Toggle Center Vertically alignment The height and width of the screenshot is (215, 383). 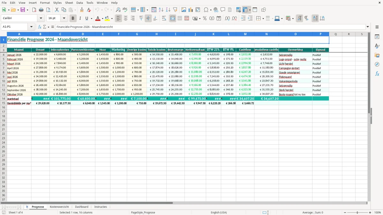(148, 18)
